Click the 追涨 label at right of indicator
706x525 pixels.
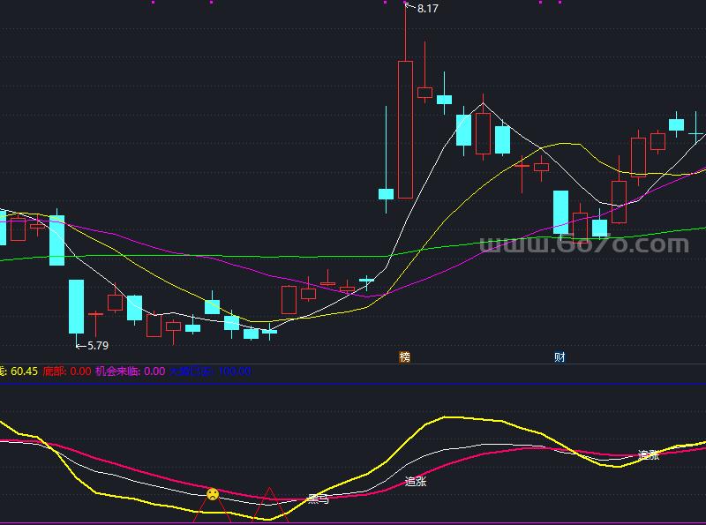(x=649, y=455)
